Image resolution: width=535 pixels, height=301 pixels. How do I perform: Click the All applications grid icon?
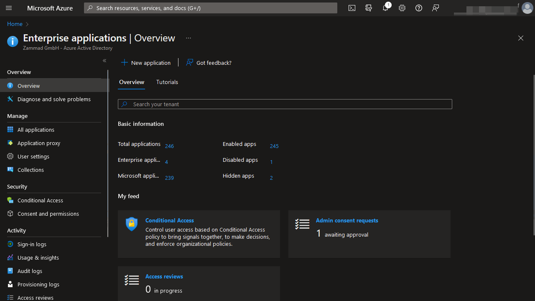(10, 130)
